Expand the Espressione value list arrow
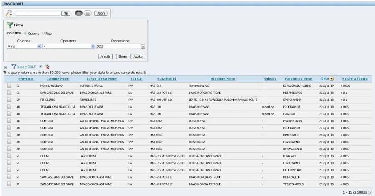Viewport: 375px width, 196px height. pos(143,47)
